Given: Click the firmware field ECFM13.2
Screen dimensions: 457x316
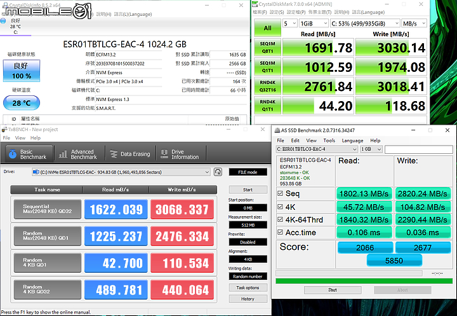Looking at the screenshot, I should 128,55.
